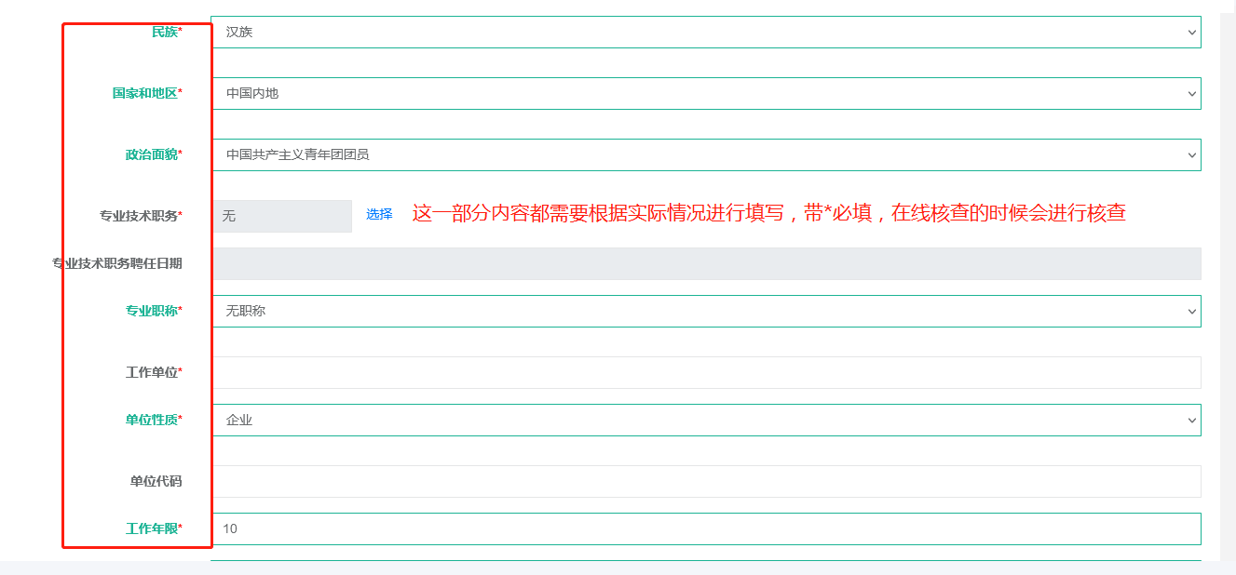
Task: Expand the 国家和地区 dropdown showing 中国内地
Action: coord(705,93)
